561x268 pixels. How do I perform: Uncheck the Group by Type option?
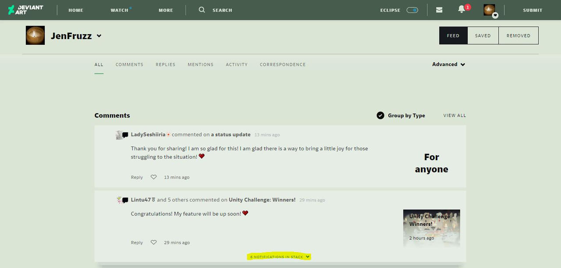[380, 115]
